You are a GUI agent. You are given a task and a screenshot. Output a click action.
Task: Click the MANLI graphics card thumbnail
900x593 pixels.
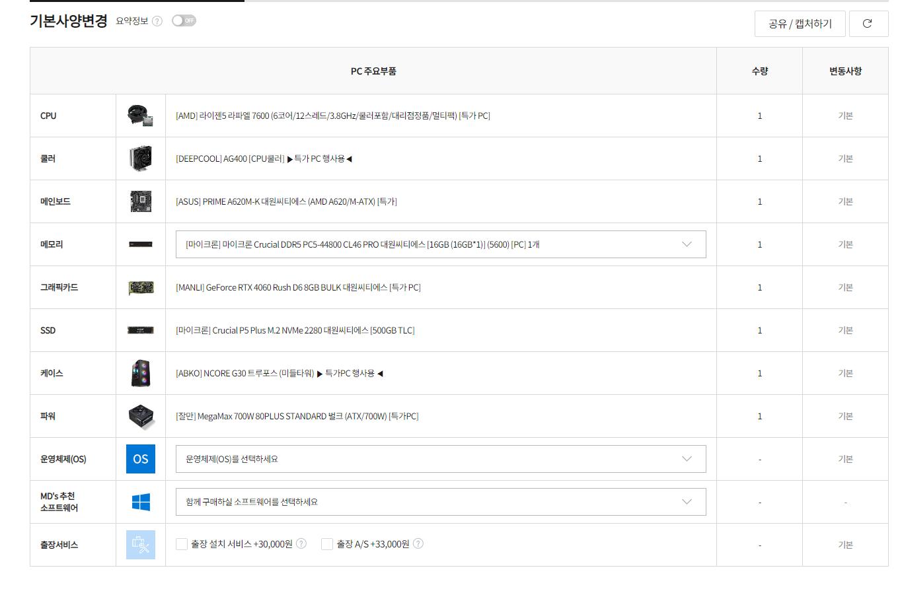[141, 287]
